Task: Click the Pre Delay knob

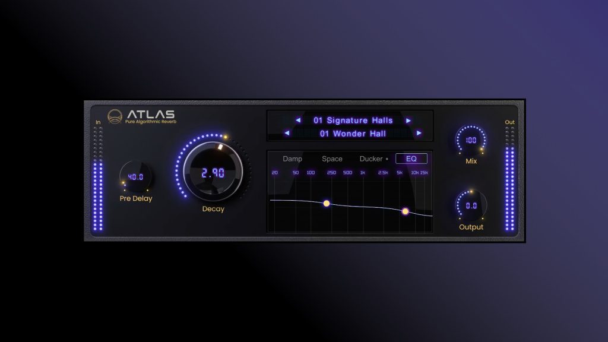Action: [x=136, y=177]
